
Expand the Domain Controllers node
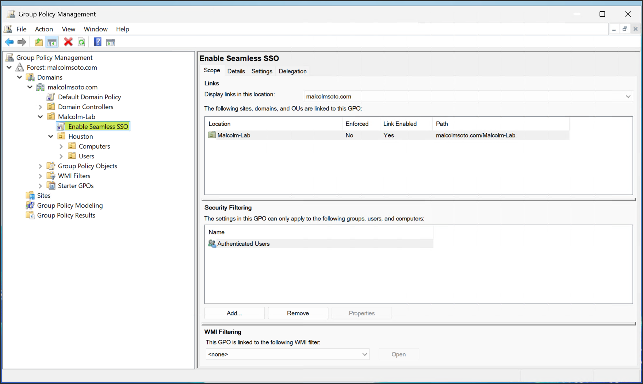coord(40,107)
